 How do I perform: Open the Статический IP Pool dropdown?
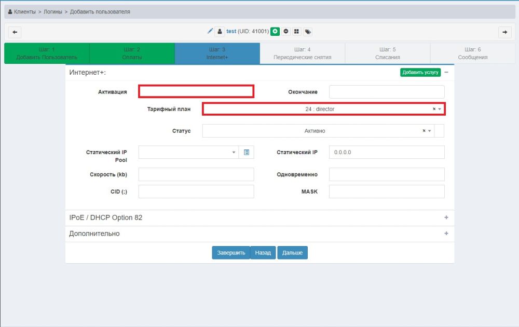188,152
